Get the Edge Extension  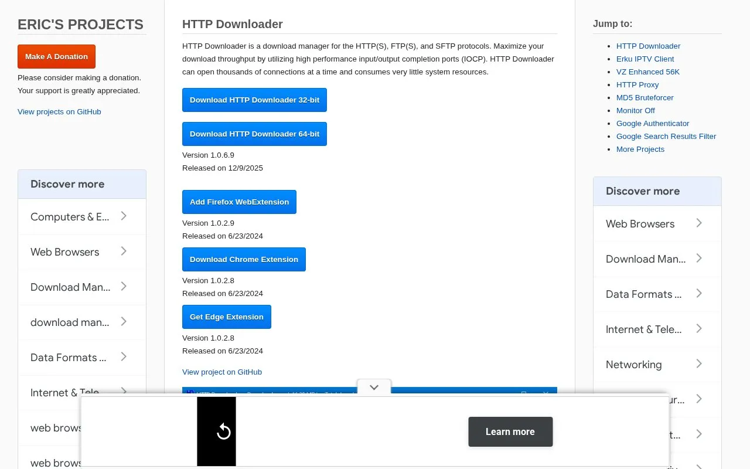[x=227, y=317]
